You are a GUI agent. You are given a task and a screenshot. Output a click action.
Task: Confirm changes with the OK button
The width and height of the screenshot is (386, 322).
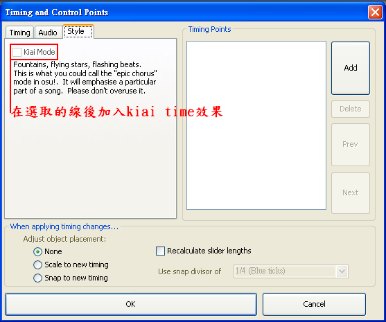(131, 304)
